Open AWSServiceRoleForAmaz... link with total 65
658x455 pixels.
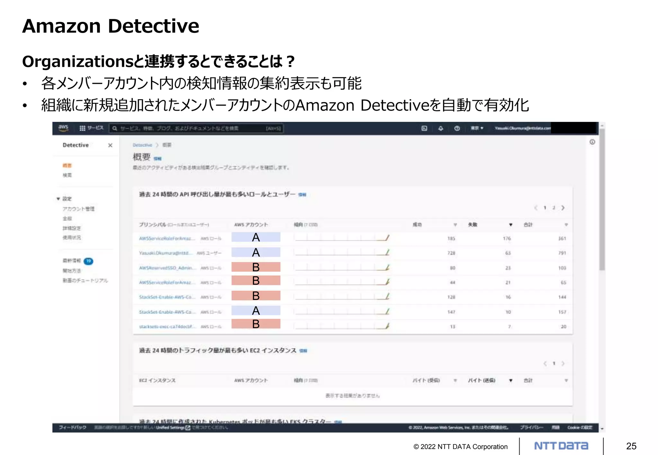click(x=167, y=283)
